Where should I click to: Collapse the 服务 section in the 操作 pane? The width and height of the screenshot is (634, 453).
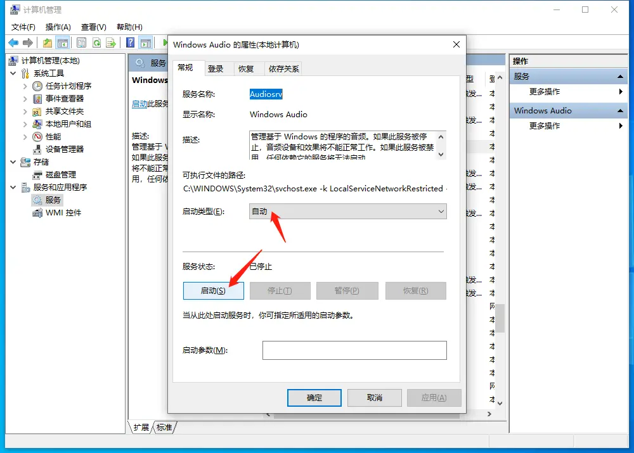tap(620, 77)
